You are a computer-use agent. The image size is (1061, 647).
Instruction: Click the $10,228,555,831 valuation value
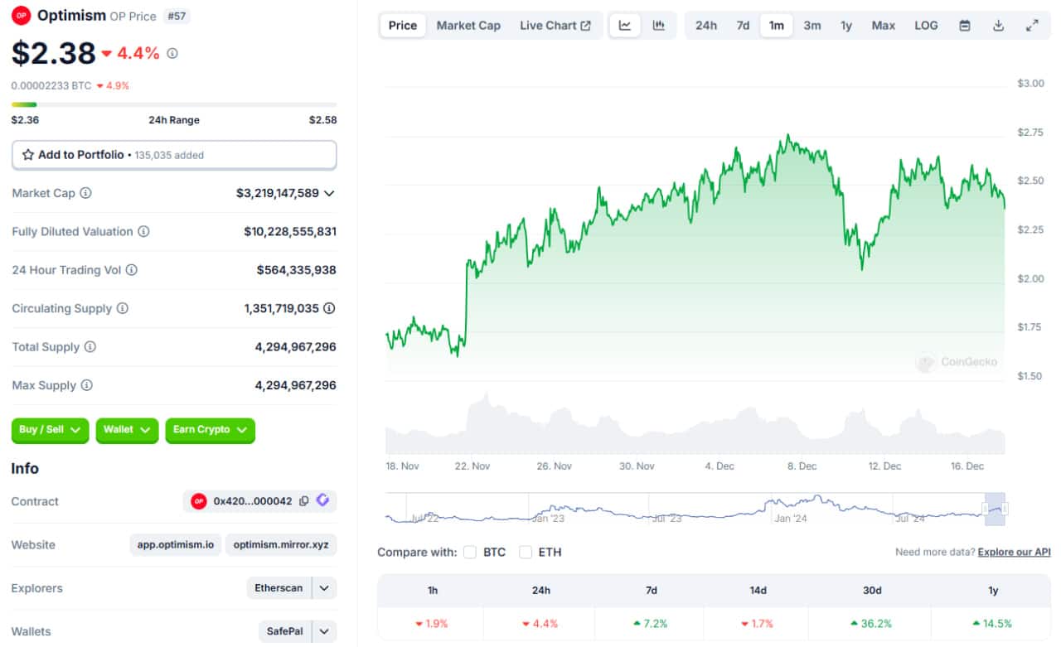pos(290,232)
